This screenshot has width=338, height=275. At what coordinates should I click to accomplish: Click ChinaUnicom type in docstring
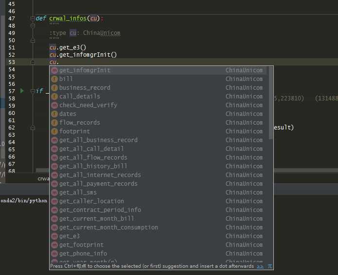pyautogui.click(x=102, y=33)
